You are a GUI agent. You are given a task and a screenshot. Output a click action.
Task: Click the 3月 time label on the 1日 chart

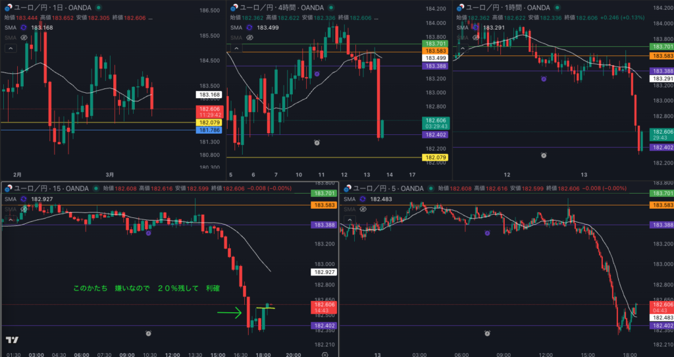point(110,175)
